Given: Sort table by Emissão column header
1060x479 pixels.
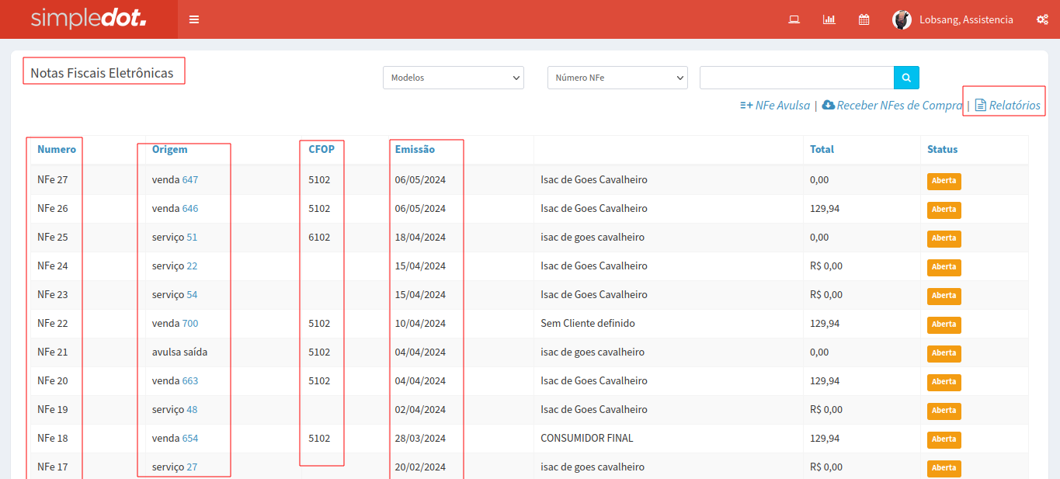Looking at the screenshot, I should tap(415, 149).
